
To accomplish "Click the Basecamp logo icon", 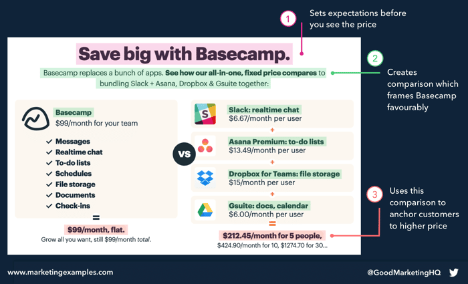I will coord(35,119).
